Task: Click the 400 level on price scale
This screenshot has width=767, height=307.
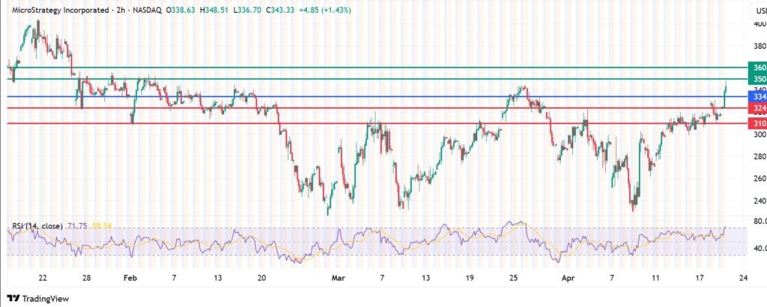Action: [759, 24]
